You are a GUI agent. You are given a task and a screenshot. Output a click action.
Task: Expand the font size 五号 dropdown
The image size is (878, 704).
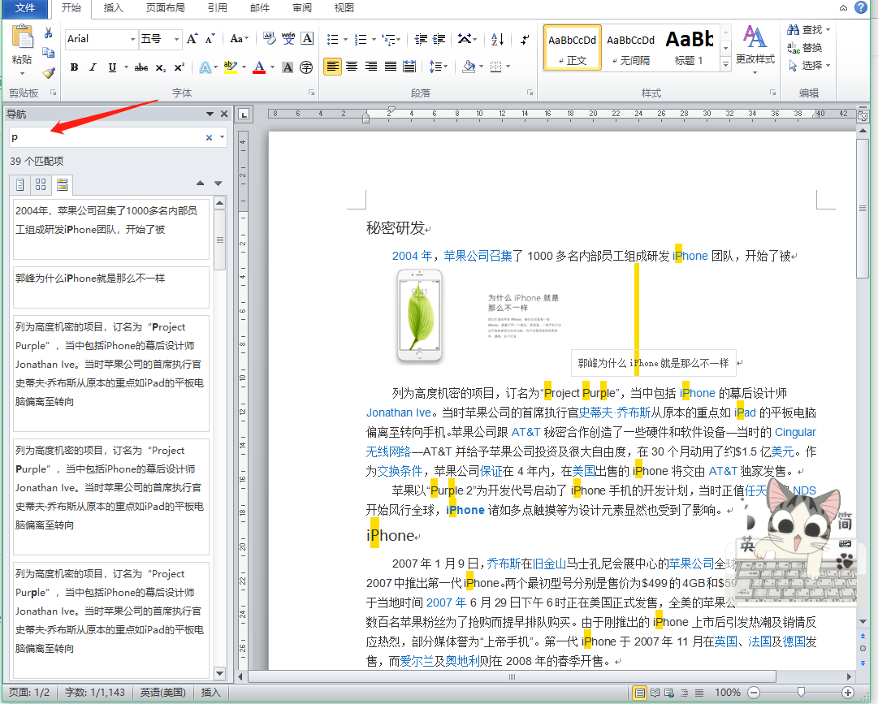(176, 39)
